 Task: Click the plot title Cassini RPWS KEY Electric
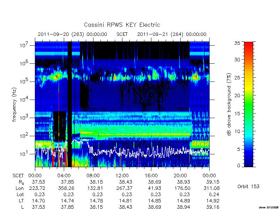pos(122,25)
